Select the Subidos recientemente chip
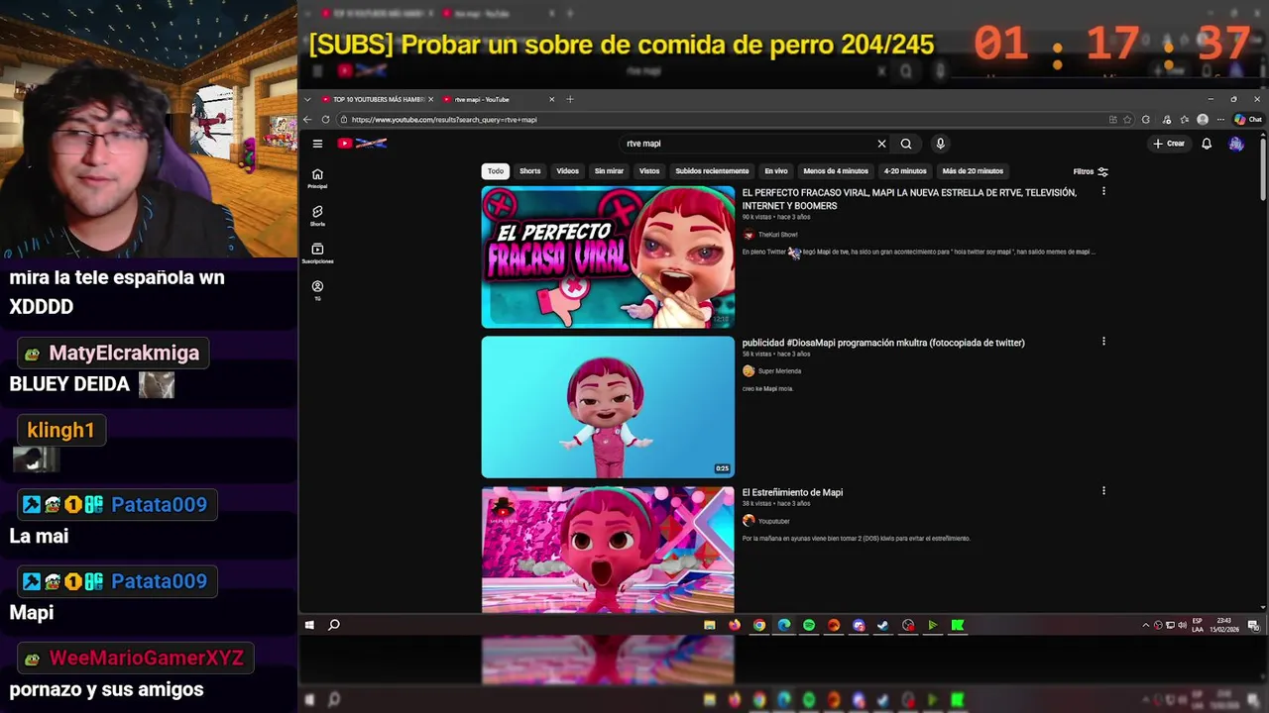This screenshot has width=1269, height=713. [x=712, y=171]
